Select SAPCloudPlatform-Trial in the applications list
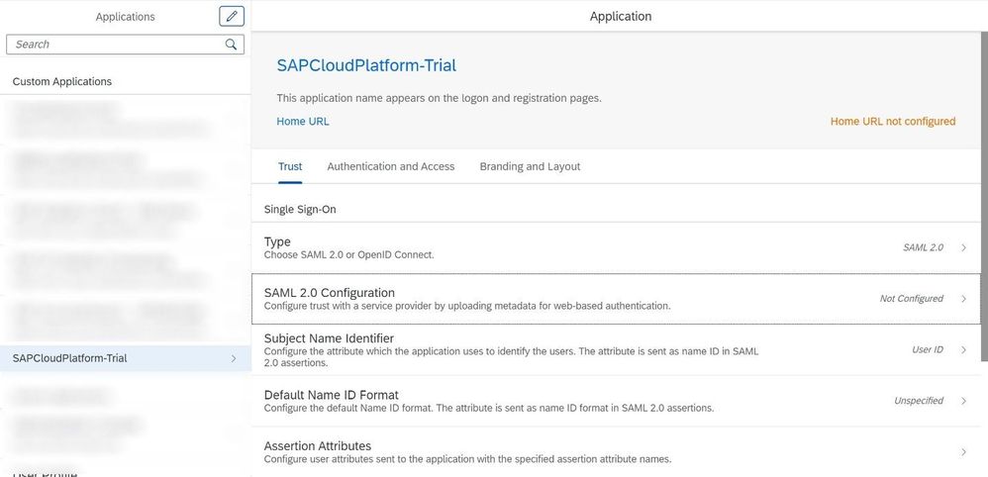 [x=70, y=358]
